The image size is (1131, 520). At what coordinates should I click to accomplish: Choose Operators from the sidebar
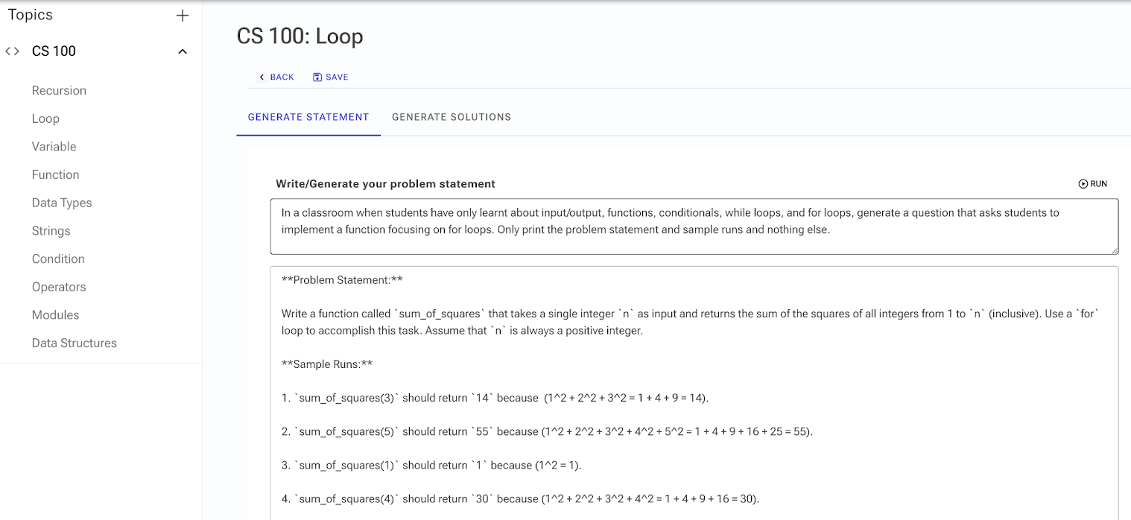point(59,287)
